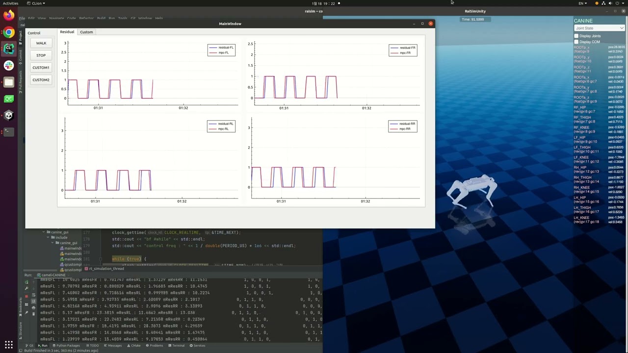The height and width of the screenshot is (353, 628).
Task: Enable the Display Joints checkbox
Action: (x=576, y=36)
